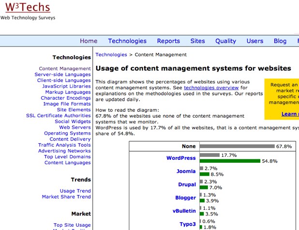This screenshot has height=230, width=299.
Task: Select Quality in the navigation bar
Action: 225,41
